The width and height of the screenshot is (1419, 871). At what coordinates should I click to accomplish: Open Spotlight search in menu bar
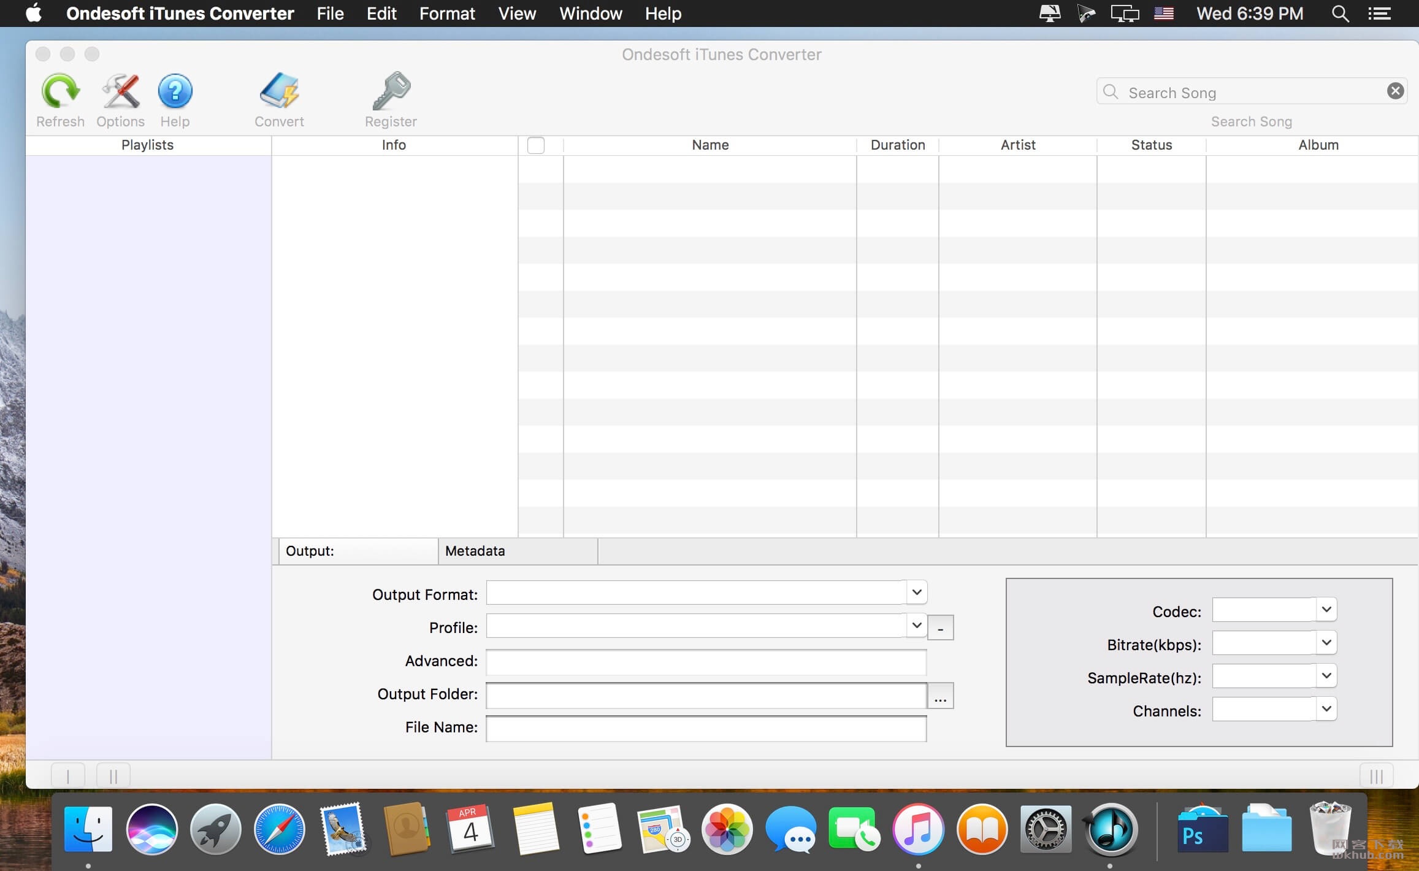pos(1340,13)
